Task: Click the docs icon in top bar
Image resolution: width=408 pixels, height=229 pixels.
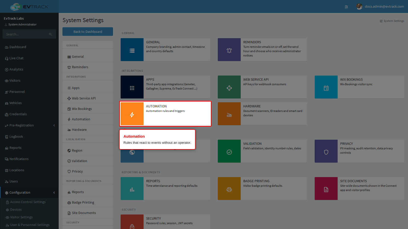Action: [x=346, y=7]
